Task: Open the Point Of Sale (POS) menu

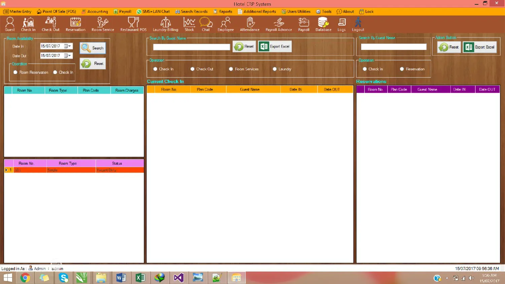Action: (57, 11)
